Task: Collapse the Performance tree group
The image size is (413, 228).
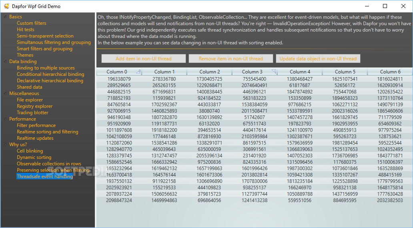Action: pos(5,119)
